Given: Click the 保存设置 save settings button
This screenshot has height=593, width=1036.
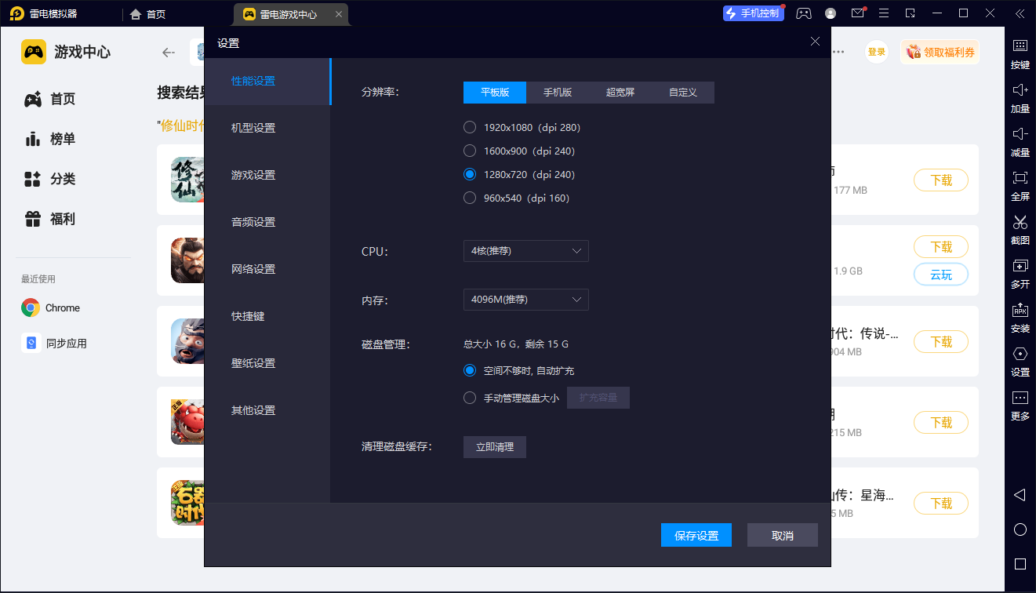Looking at the screenshot, I should click(x=696, y=534).
